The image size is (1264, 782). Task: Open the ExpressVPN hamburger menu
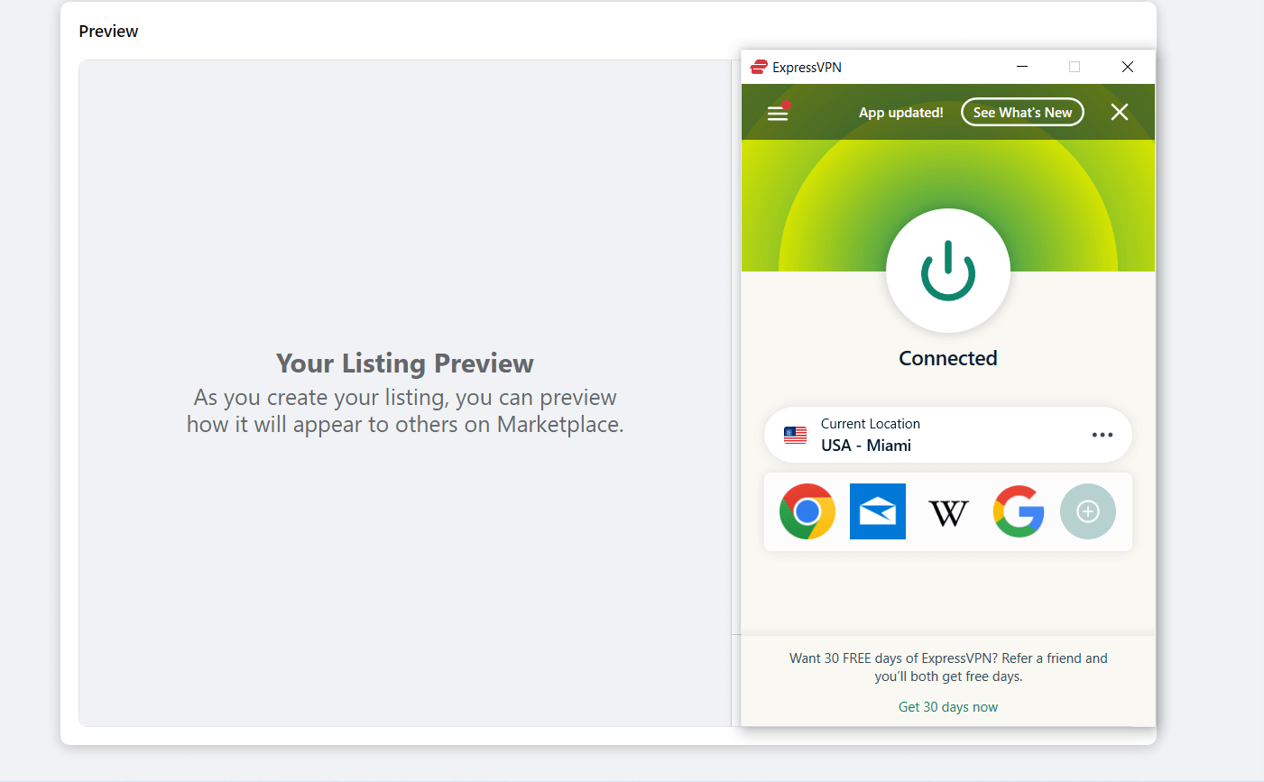[x=777, y=112]
